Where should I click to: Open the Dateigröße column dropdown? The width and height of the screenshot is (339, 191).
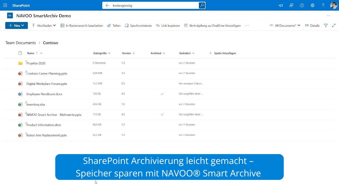pyautogui.click(x=102, y=53)
